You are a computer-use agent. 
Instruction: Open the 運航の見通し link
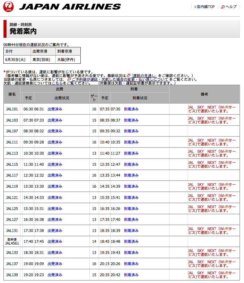[144, 76]
